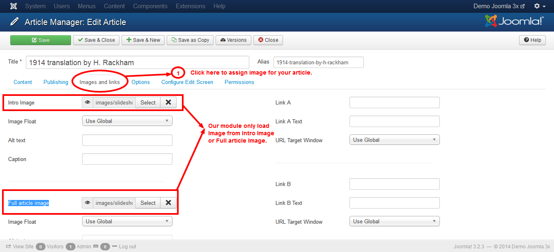Preview Intro Image with eye icon
554x252 pixels.
tap(87, 102)
